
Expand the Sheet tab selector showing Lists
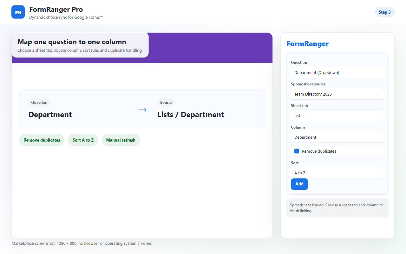(x=337, y=116)
